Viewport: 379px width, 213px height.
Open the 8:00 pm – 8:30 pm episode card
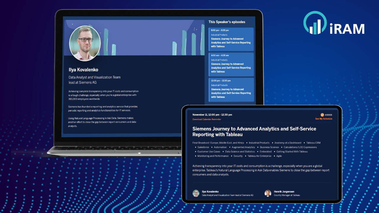(231, 39)
